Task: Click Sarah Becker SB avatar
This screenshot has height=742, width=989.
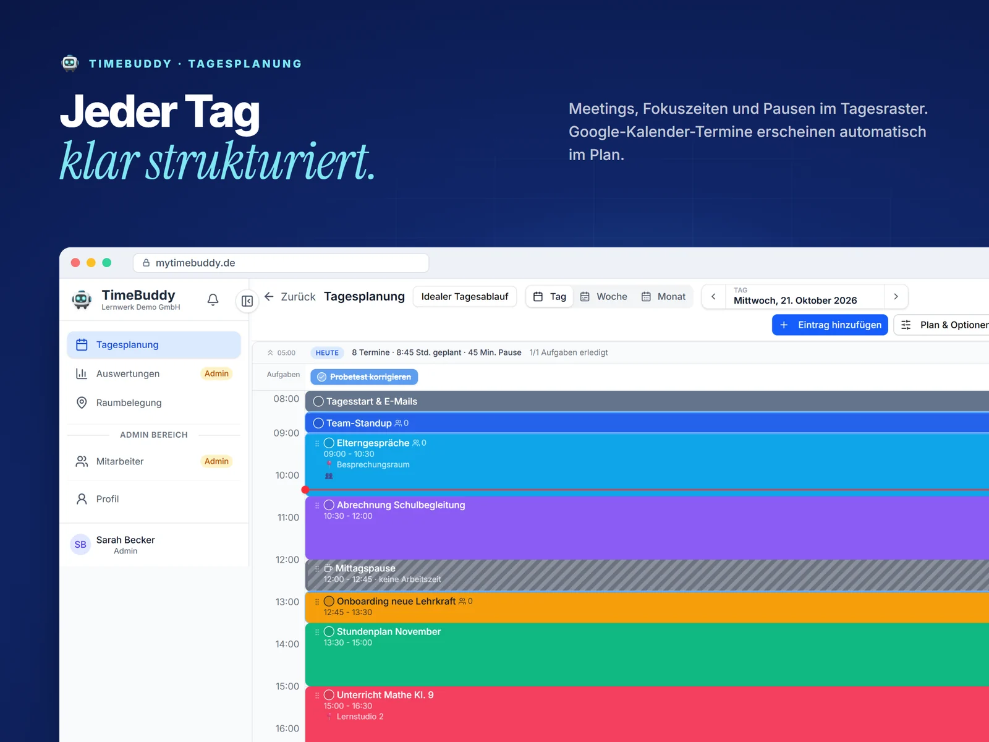Action: point(80,545)
